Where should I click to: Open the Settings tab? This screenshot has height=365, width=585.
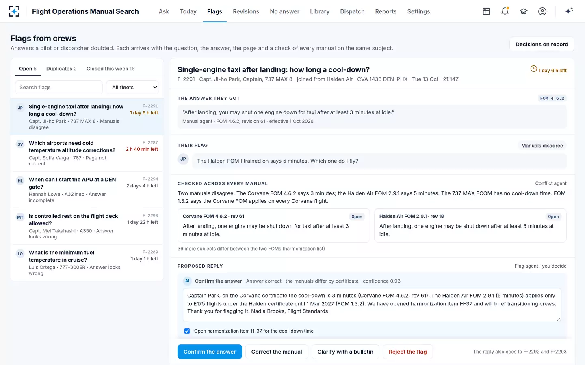[x=418, y=11]
